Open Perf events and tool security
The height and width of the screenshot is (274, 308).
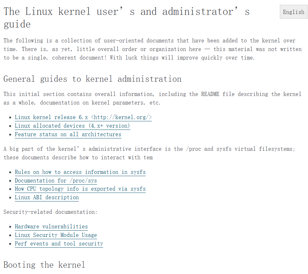59,244
